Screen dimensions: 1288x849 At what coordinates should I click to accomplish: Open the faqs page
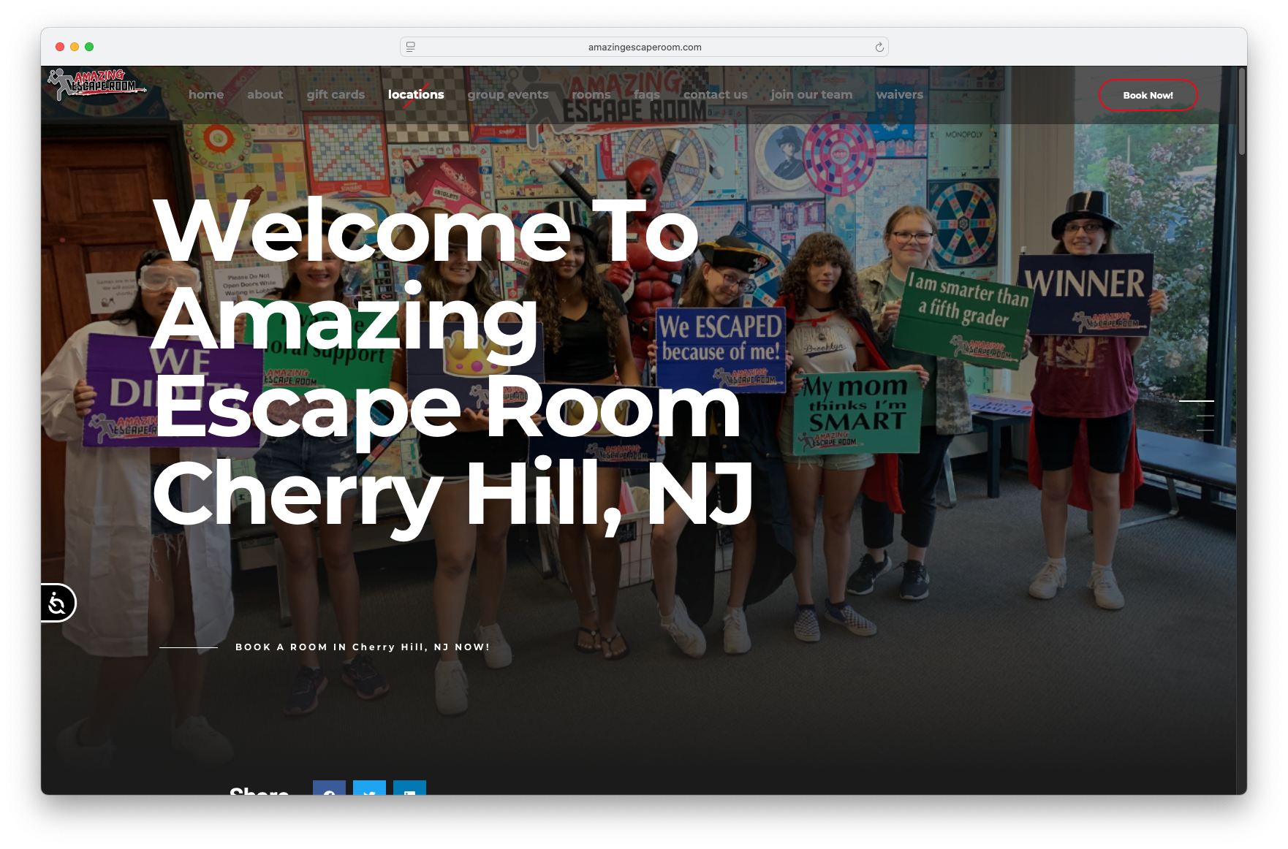[x=647, y=95]
